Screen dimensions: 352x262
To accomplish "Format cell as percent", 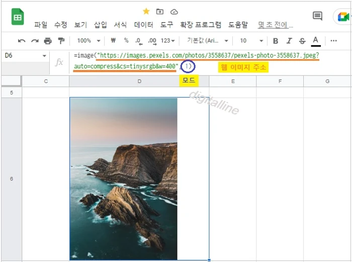I will pyautogui.click(x=126, y=40).
